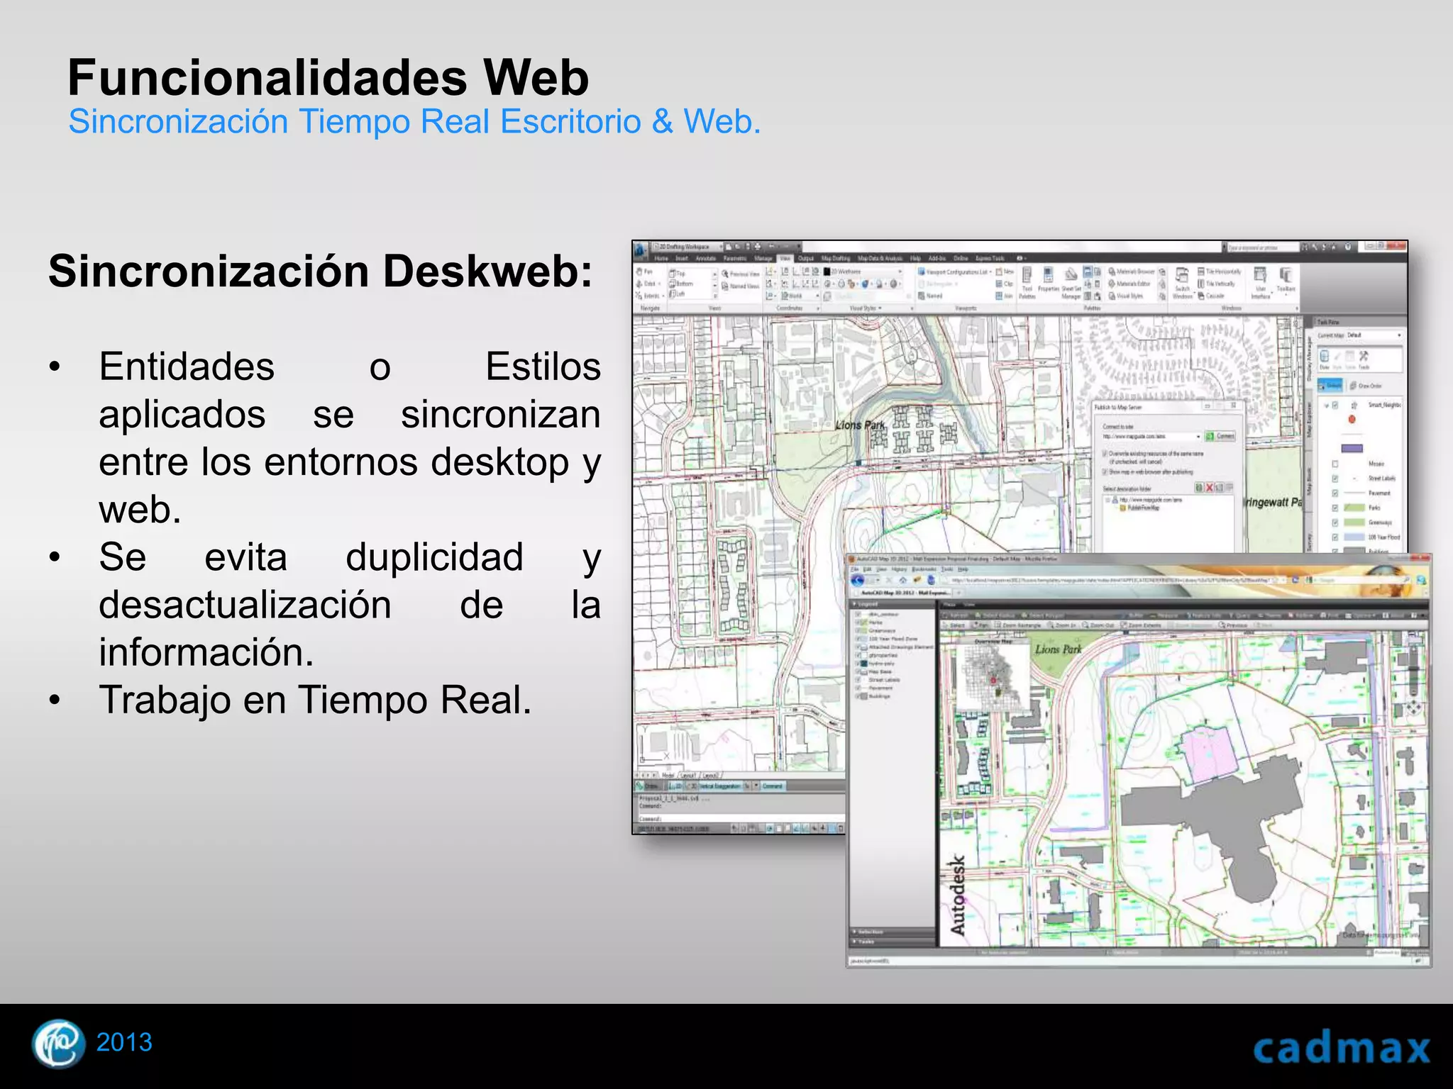Click Cascade windows in the ribbon
The height and width of the screenshot is (1089, 1453).
(1211, 296)
